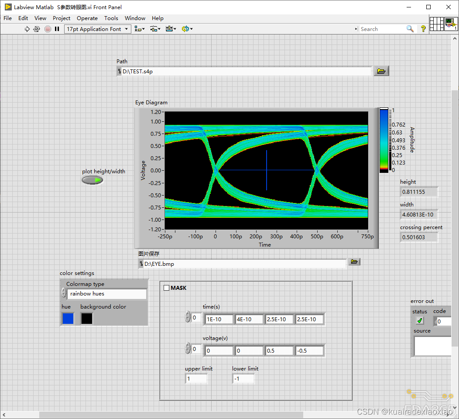Open the Window menu
The image size is (459, 419).
coord(135,18)
